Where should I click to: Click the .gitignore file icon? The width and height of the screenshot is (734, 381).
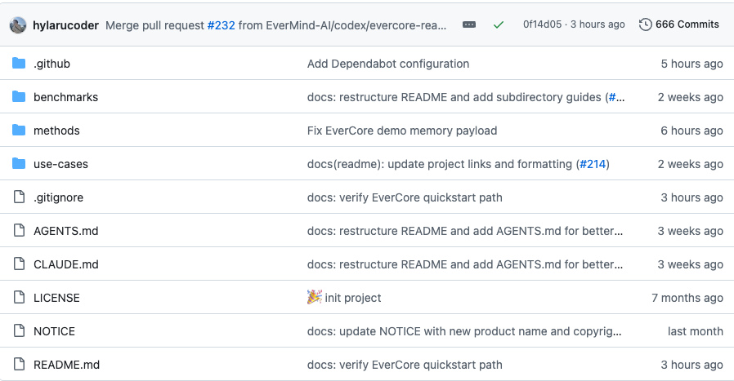pos(19,197)
